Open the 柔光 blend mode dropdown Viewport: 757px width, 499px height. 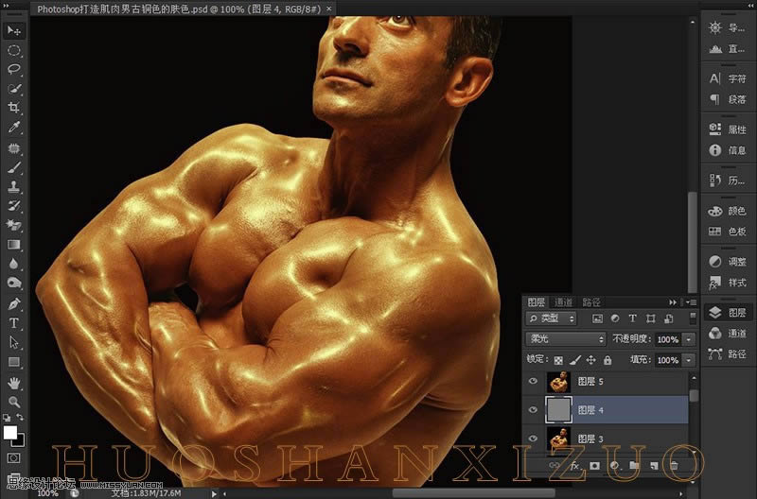pos(566,339)
